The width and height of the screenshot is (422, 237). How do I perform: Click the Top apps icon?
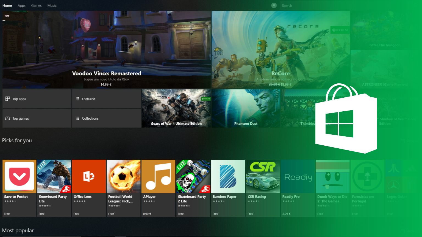coord(8,99)
